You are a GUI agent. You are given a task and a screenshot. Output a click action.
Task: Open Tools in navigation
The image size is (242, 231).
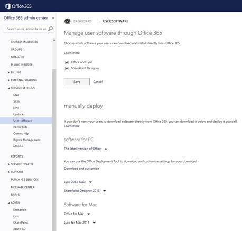pyautogui.click(x=15, y=195)
